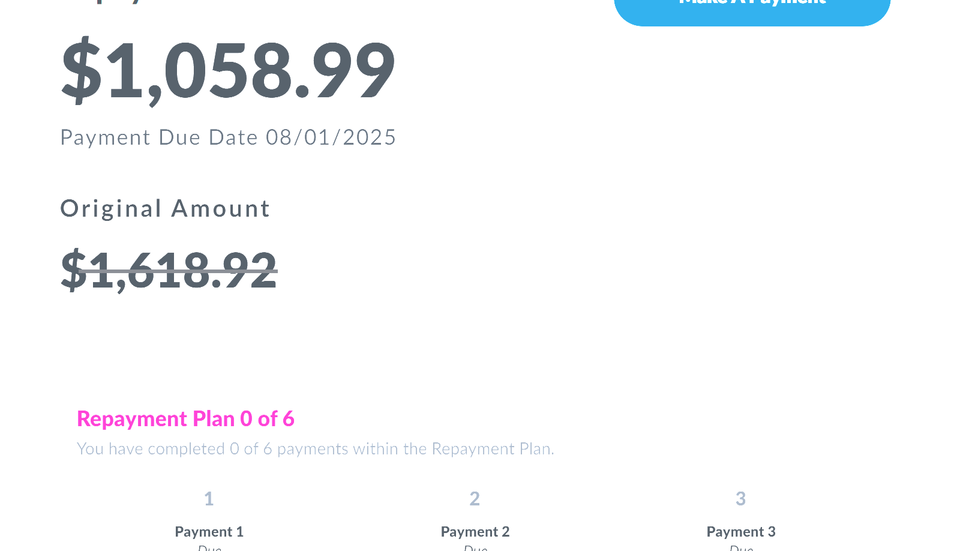
Task: Select step number 1 in repayment plan
Action: click(x=209, y=499)
